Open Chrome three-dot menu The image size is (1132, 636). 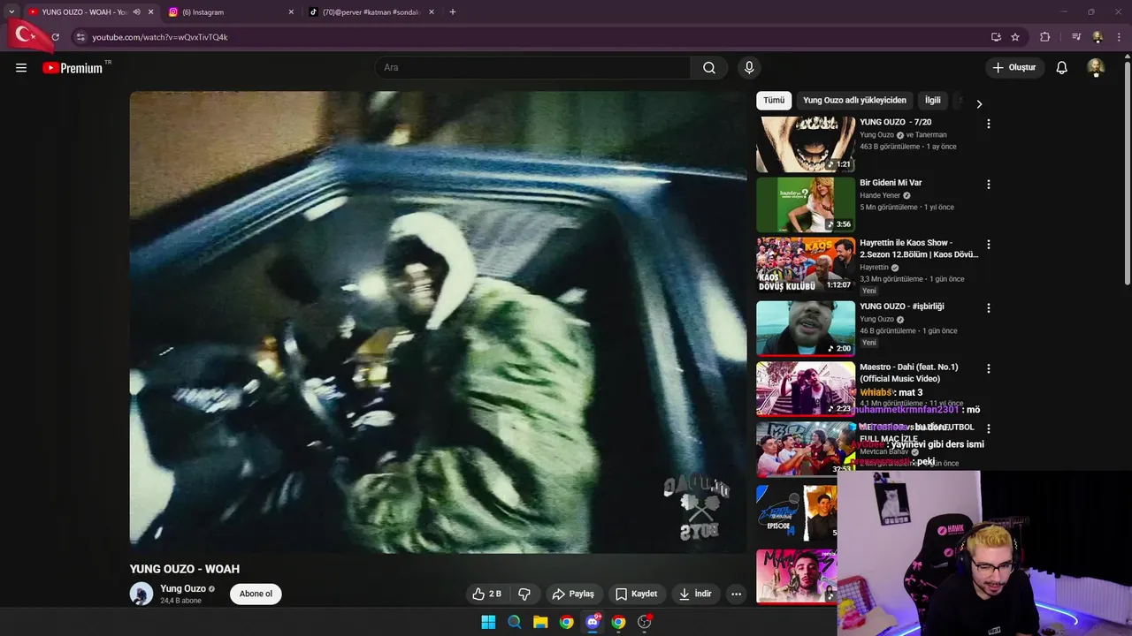[1119, 37]
